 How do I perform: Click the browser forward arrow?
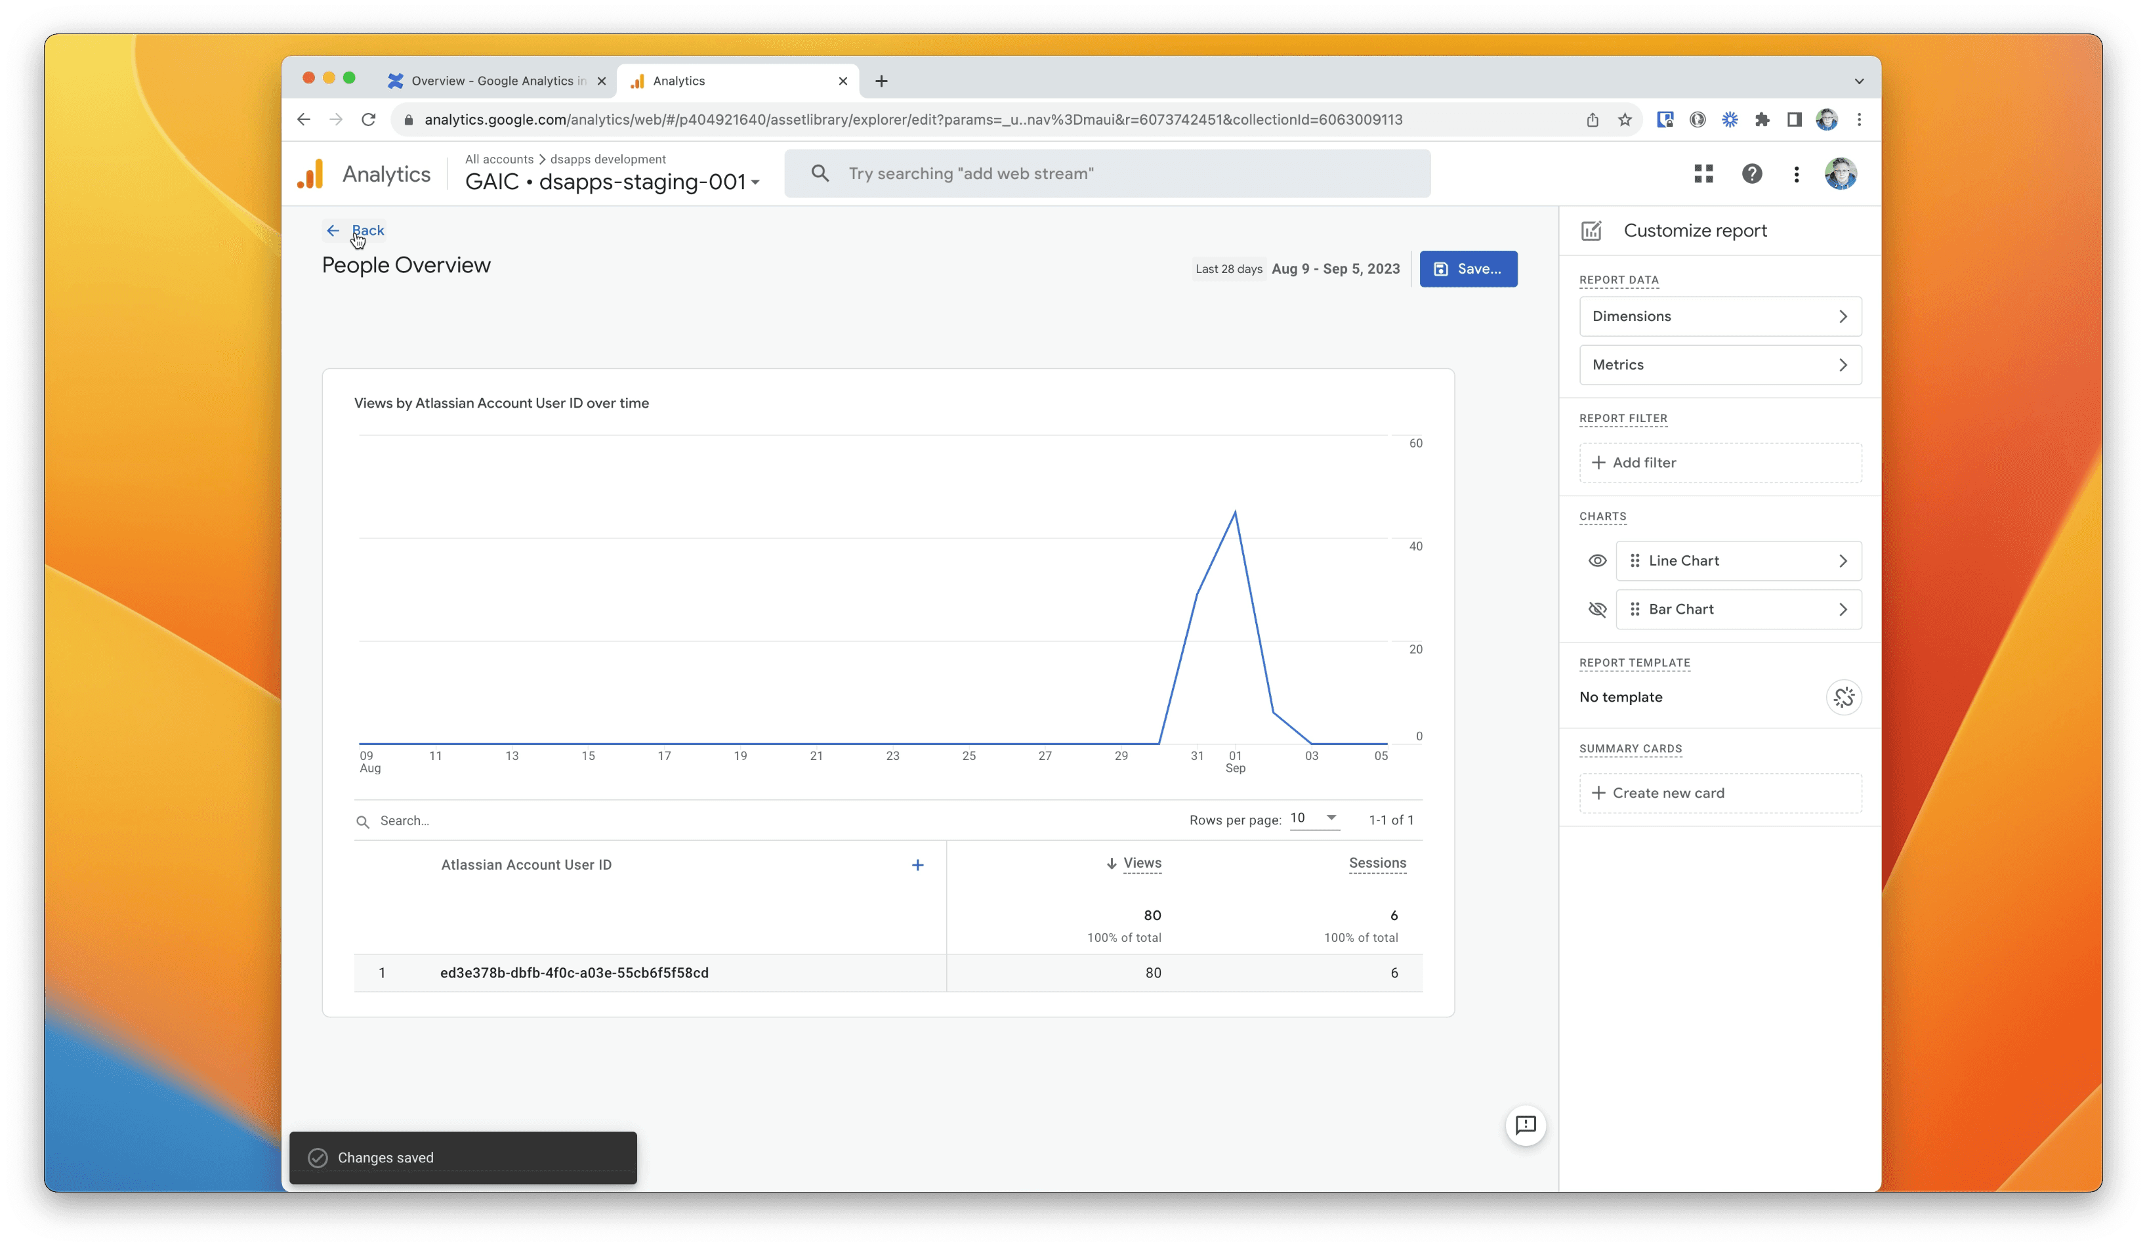point(336,119)
